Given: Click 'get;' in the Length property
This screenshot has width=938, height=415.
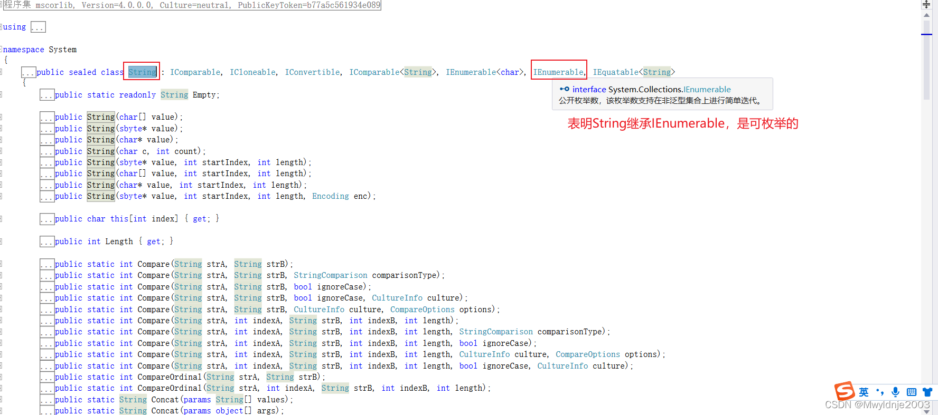Looking at the screenshot, I should tap(156, 242).
